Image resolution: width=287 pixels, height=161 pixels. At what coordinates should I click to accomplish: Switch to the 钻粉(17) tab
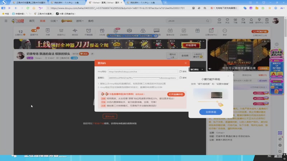click(262, 75)
